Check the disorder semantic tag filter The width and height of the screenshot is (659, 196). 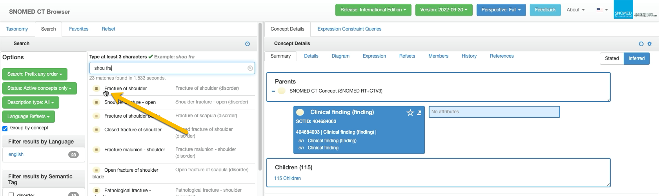[x=11, y=194]
